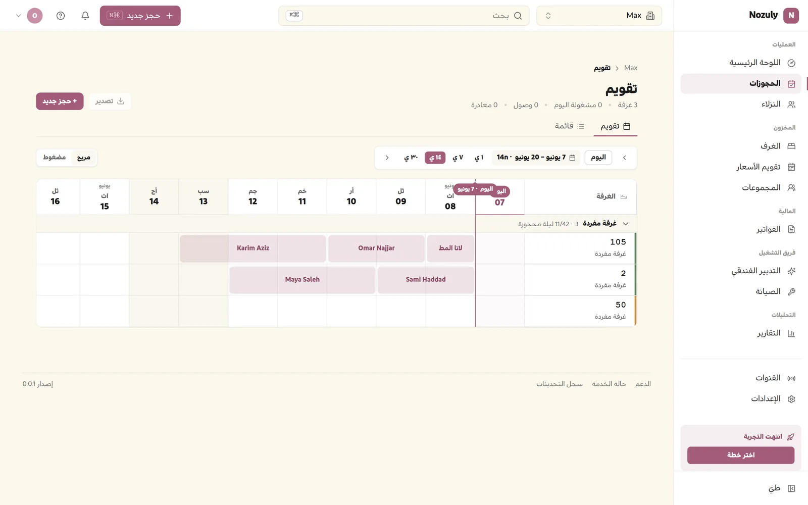Click page + حجز جديد button
This screenshot has height=505, width=808.
[x=60, y=102]
